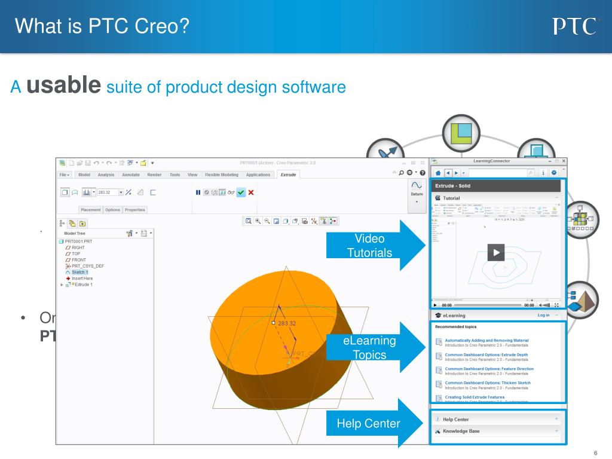Viewport: 612px width, 459px height.
Task: Click the New file icon in quick access toolbar
Action: coord(72,163)
